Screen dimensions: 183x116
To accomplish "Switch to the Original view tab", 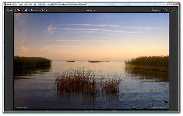I will [22, 10].
